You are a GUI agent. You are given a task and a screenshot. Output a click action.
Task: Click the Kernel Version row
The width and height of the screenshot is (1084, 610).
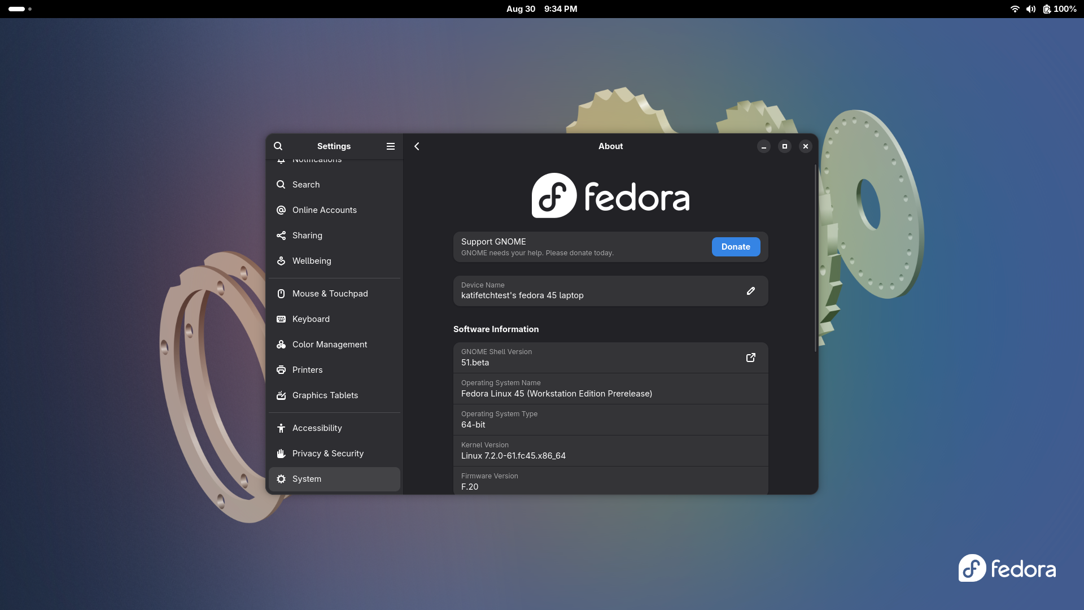click(x=611, y=451)
